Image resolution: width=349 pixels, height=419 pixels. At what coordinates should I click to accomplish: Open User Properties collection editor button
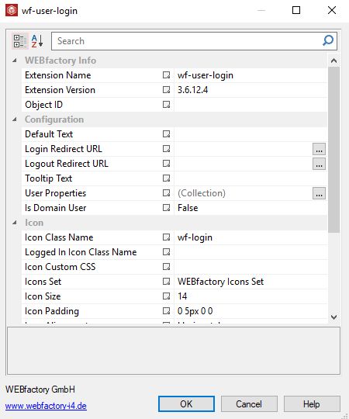(x=319, y=193)
